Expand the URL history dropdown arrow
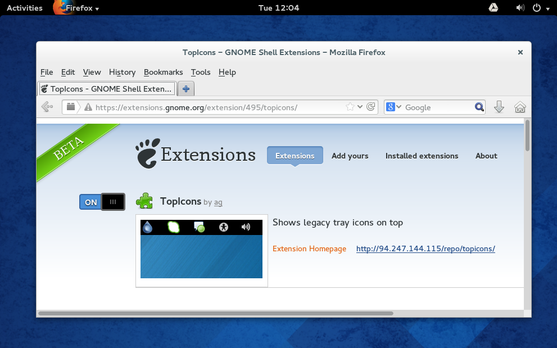Viewport: 557px width, 348px height. pyautogui.click(x=360, y=107)
